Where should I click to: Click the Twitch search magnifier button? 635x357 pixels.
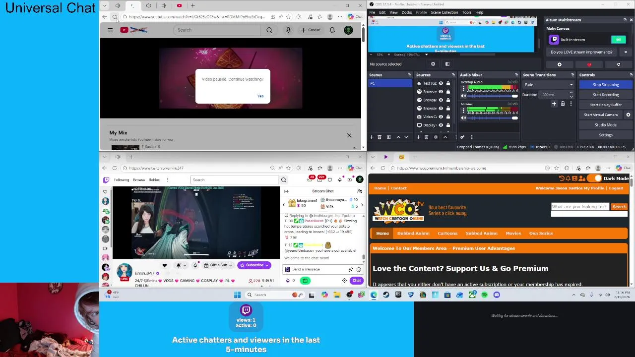(283, 180)
